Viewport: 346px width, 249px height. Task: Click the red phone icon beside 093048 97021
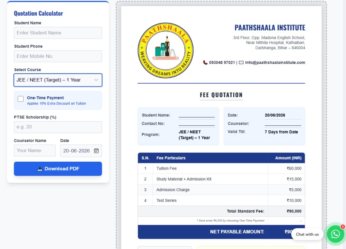coord(205,62)
